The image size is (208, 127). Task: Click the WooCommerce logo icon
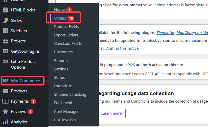coord(5,81)
